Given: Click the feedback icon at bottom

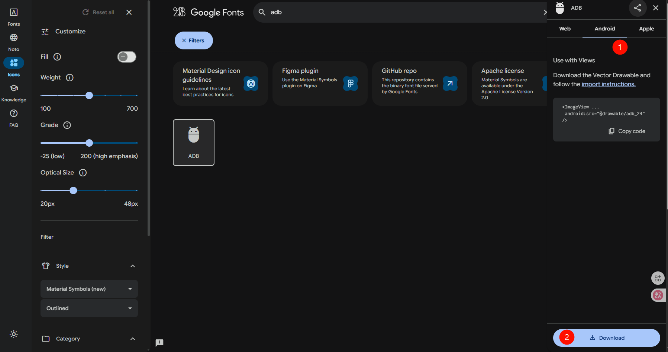Looking at the screenshot, I should 159,343.
